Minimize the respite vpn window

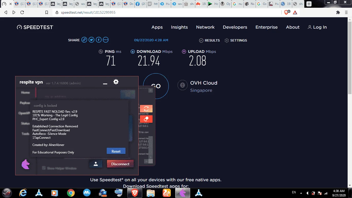105,84
